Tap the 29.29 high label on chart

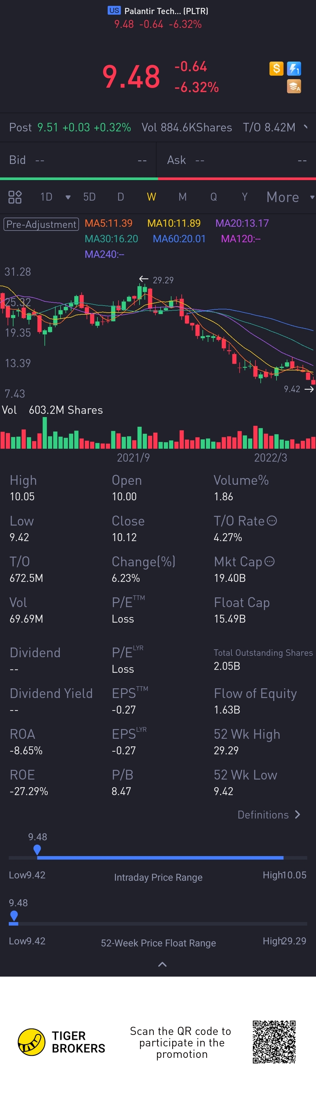pyautogui.click(x=163, y=280)
